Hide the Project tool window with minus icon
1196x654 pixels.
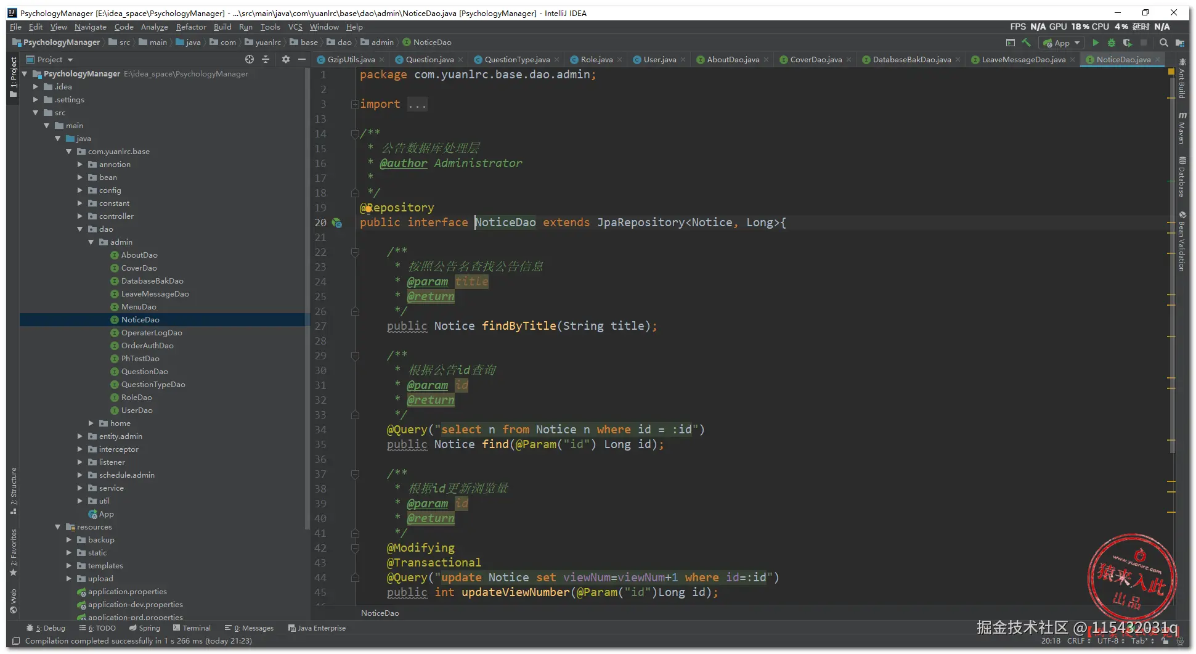[302, 59]
